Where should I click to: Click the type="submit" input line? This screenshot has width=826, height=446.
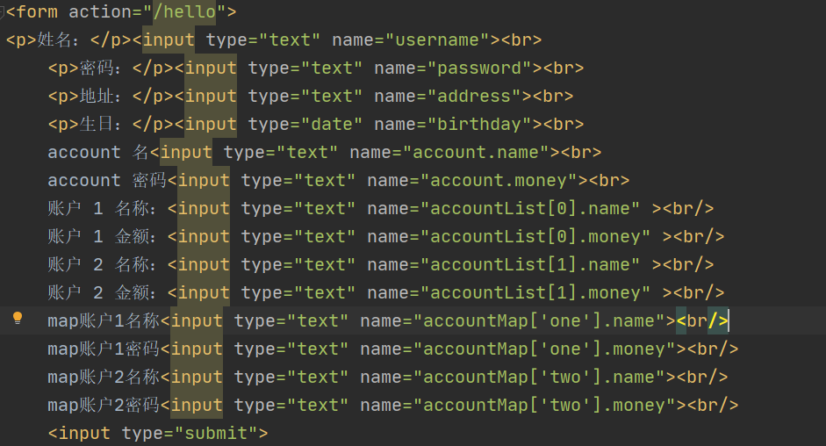point(157,433)
